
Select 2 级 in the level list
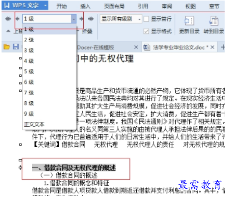pos(50,40)
